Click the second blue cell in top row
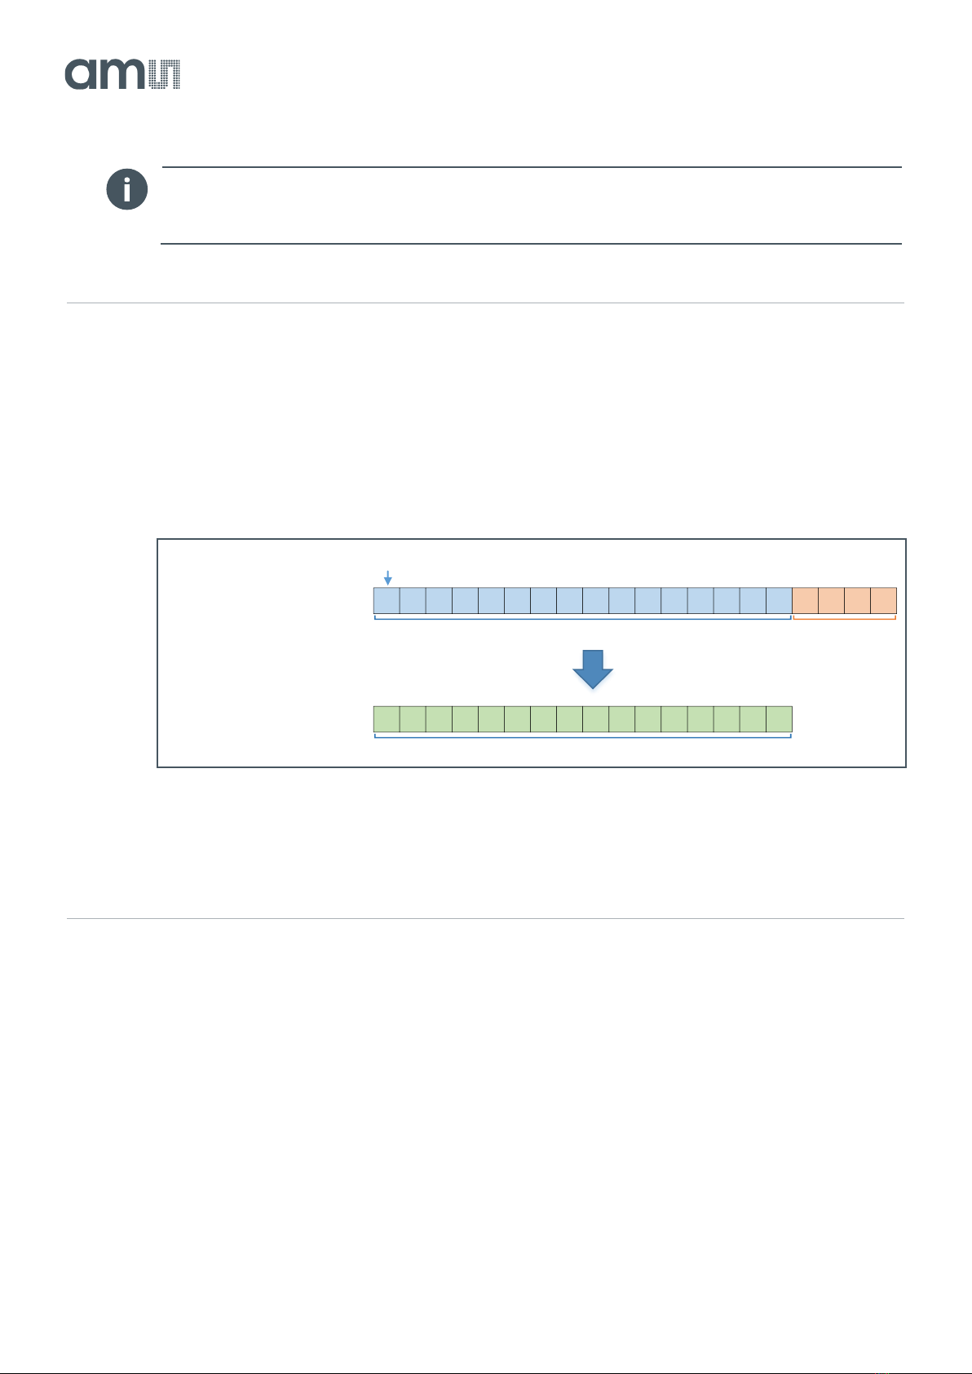 click(x=413, y=601)
